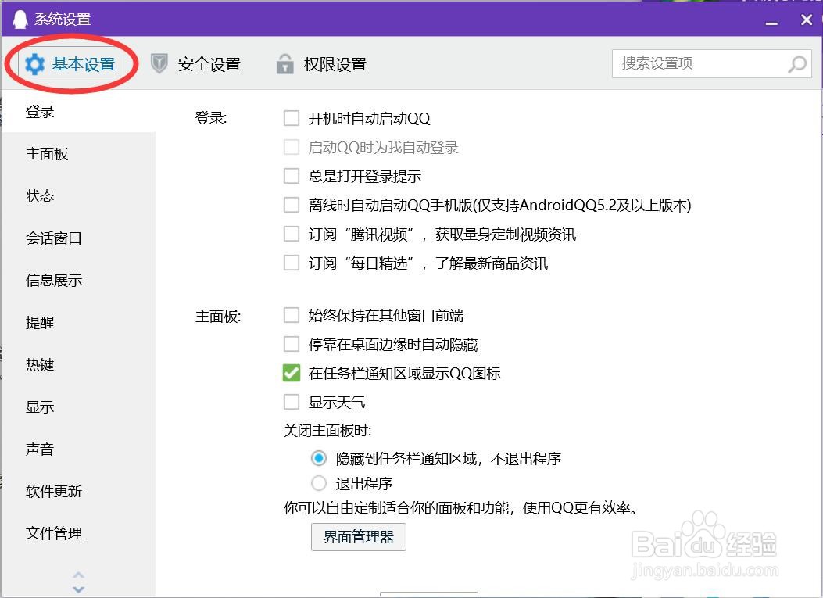Check 订阅每日精选 subscription option
The image size is (823, 598).
(x=292, y=263)
